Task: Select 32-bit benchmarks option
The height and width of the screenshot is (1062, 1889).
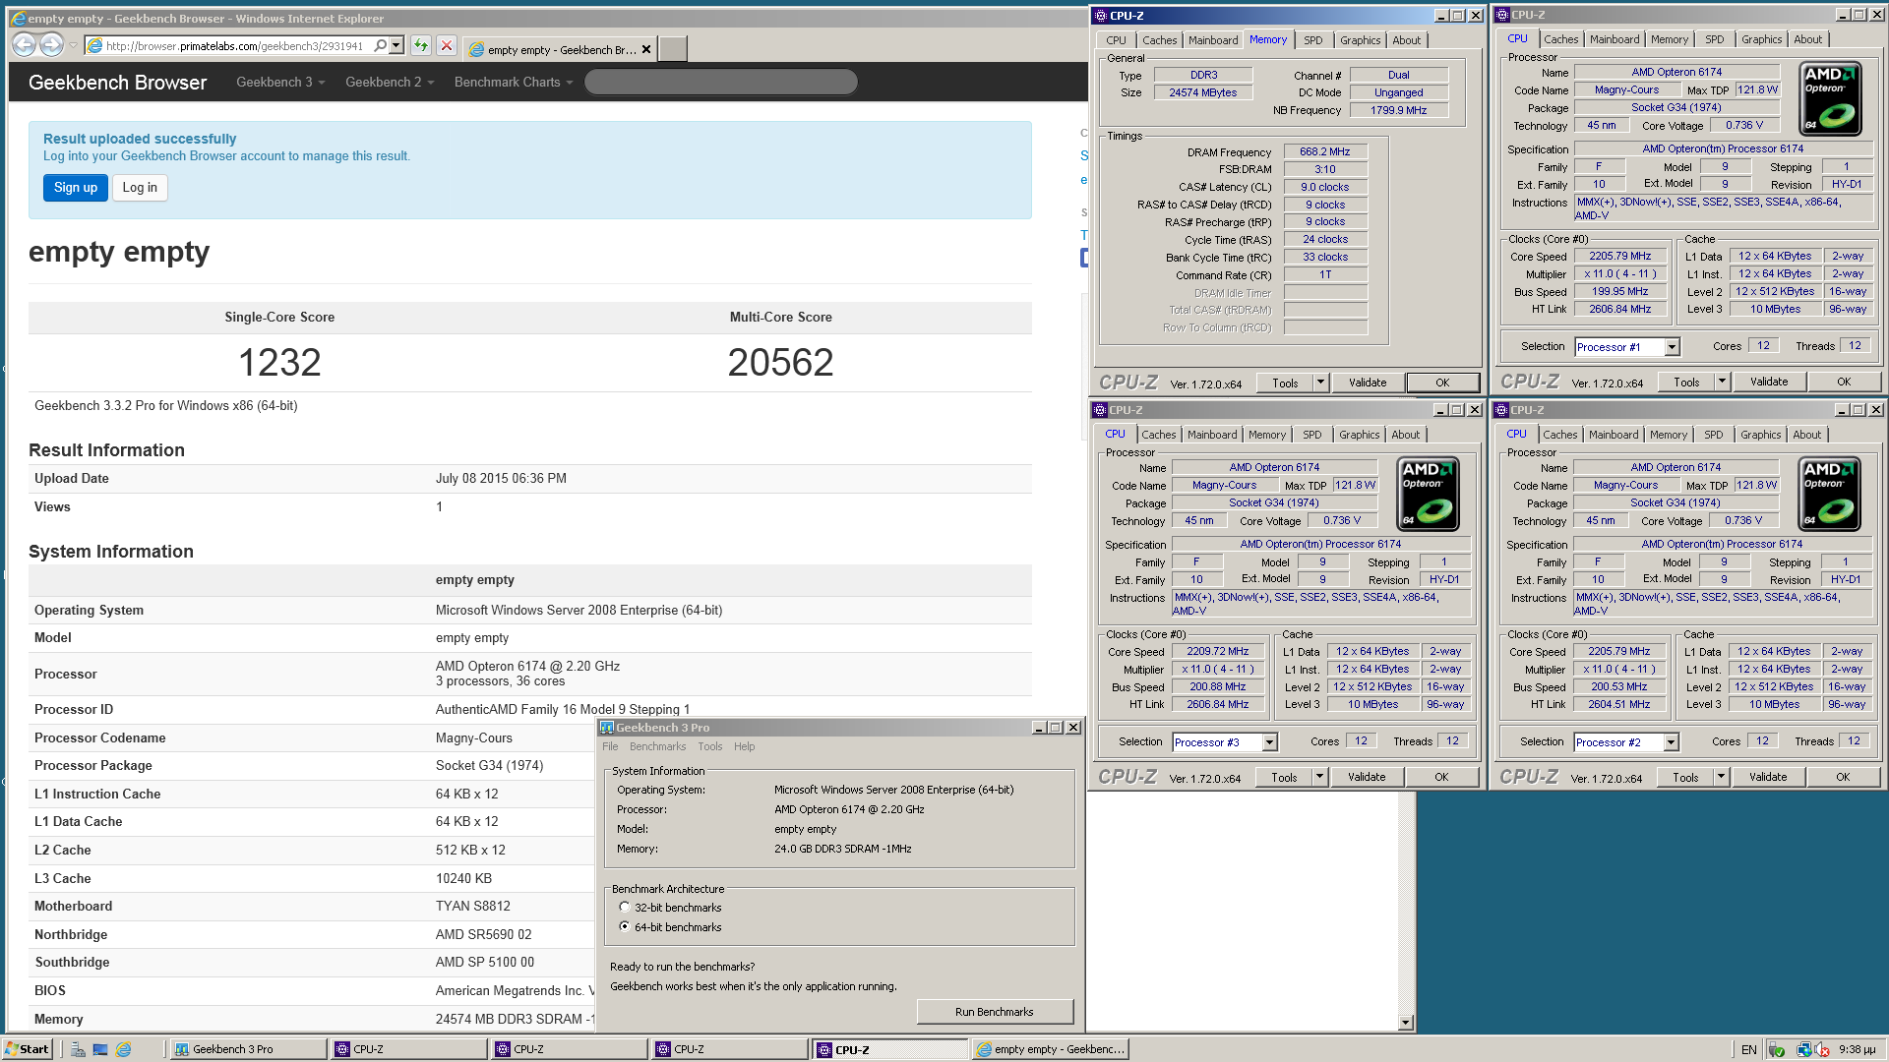Action: [625, 908]
